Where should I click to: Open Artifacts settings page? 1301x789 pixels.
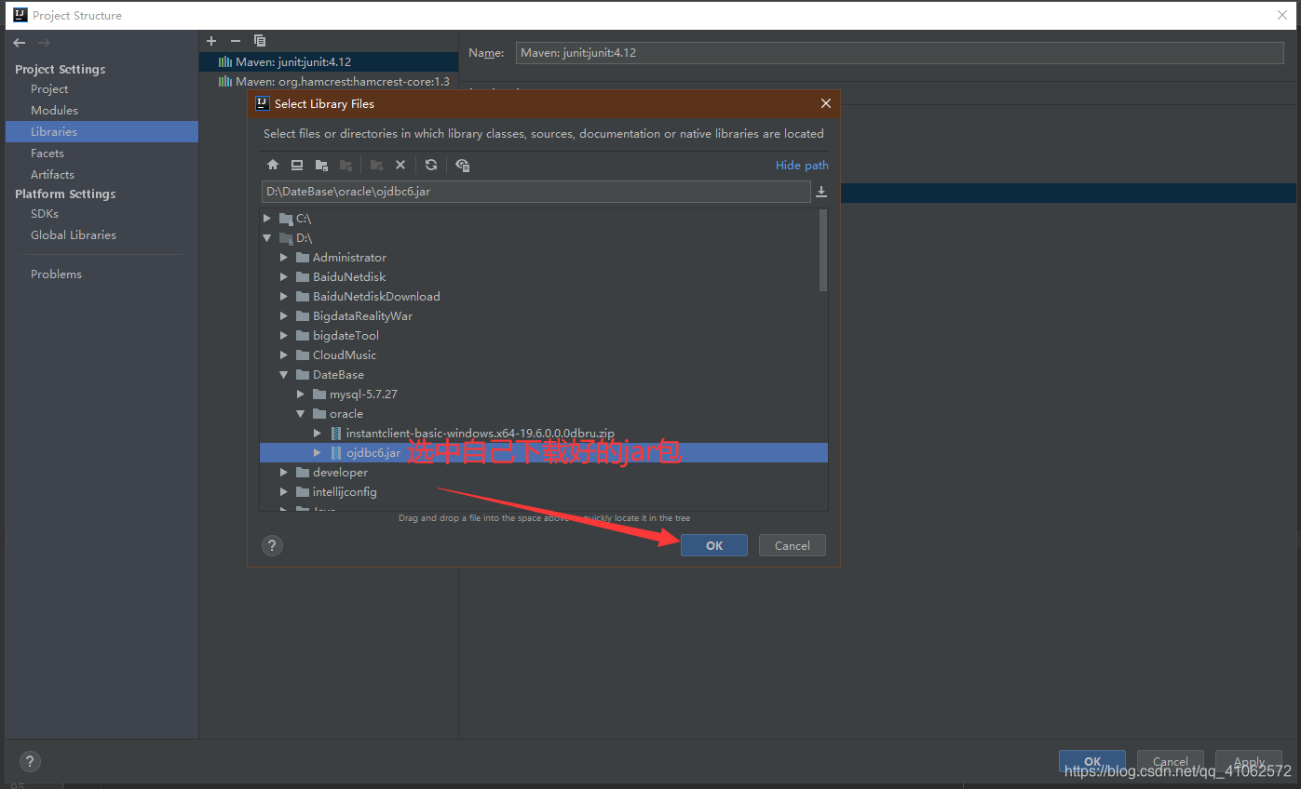click(52, 175)
